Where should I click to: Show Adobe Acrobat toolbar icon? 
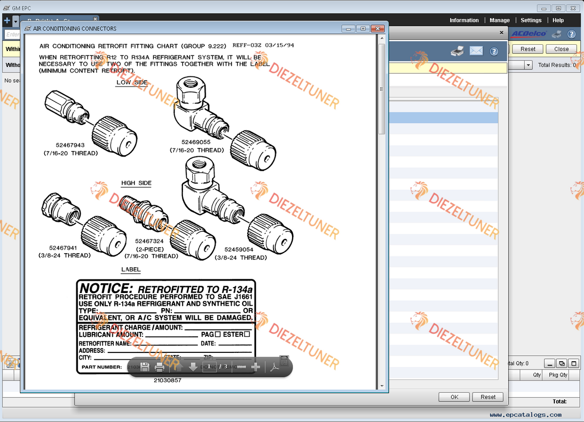point(275,367)
